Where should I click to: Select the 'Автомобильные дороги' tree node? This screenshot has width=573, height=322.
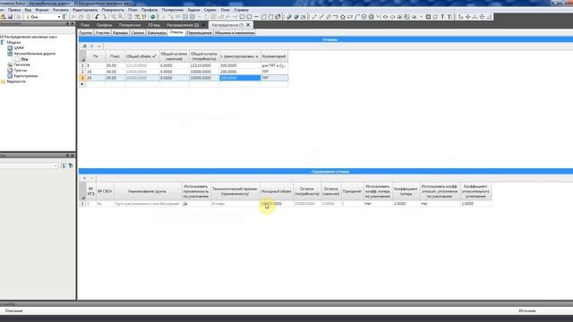pyautogui.click(x=35, y=54)
